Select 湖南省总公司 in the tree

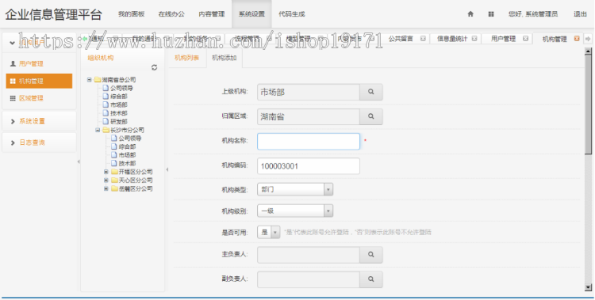pos(119,80)
